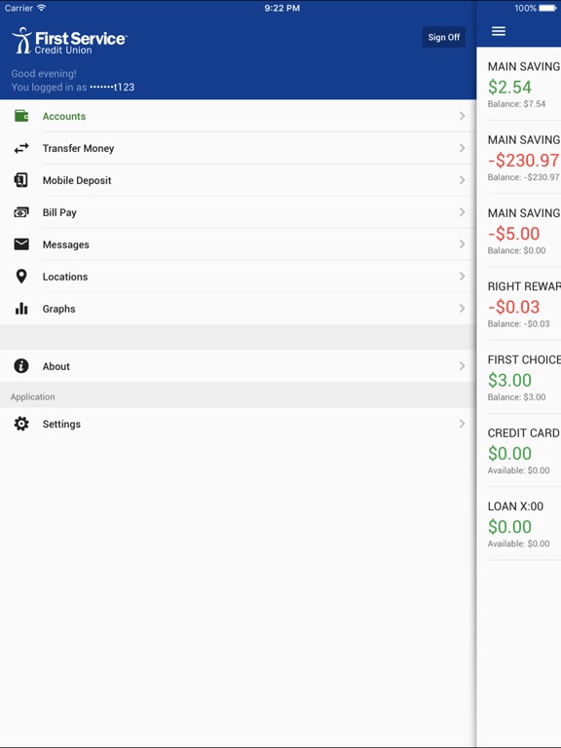Open the Transfer Money menu item
This screenshot has height=748, width=561.
click(238, 148)
